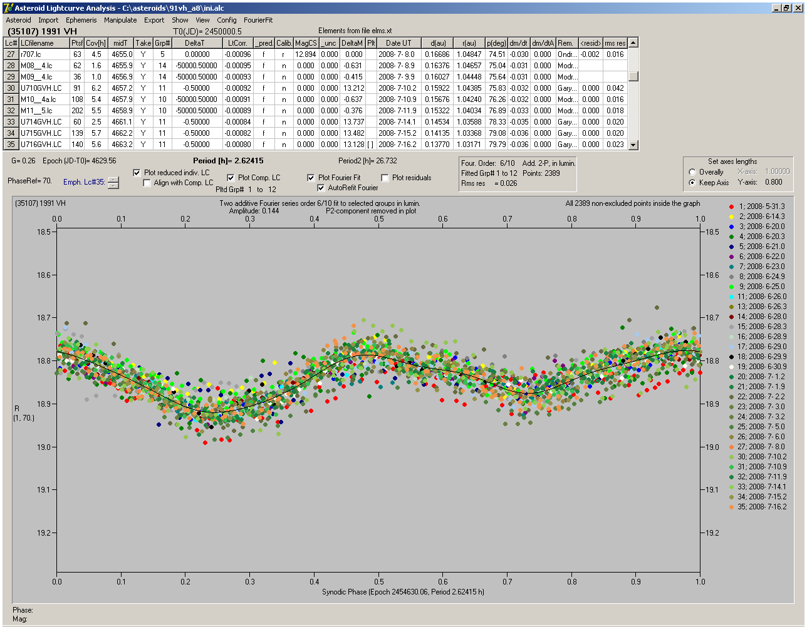807x627 pixels.
Task: Uncheck the Plot Comp. LC option
Action: [x=231, y=178]
